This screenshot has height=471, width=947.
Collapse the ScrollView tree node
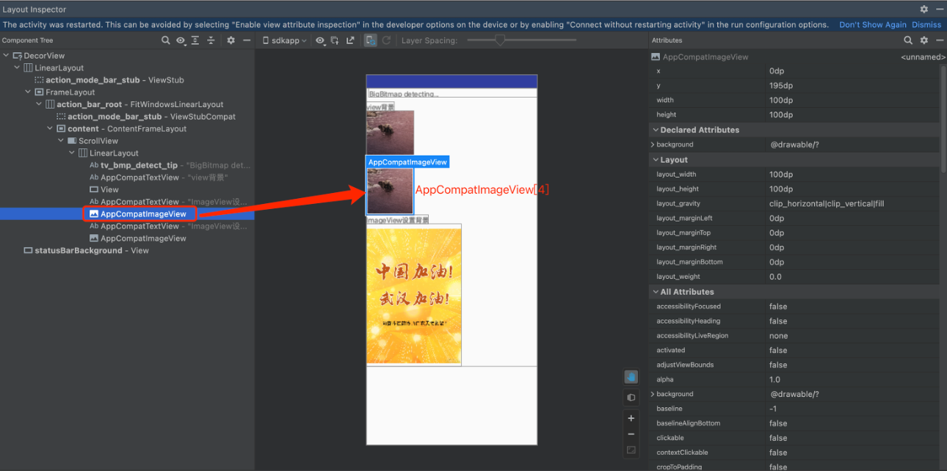[62, 141]
